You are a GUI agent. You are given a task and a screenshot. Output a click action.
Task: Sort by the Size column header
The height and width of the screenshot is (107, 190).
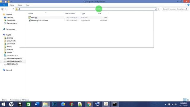pyautogui.click(x=99, y=13)
